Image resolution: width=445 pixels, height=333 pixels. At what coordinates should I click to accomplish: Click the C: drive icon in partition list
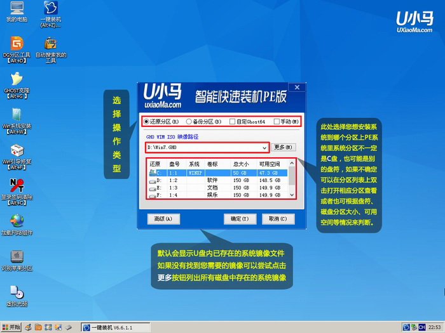153,173
